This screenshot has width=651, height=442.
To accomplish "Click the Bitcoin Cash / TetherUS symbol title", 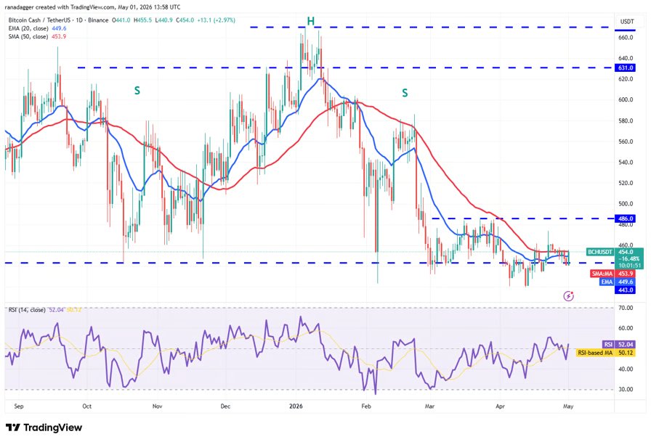I will [x=40, y=20].
